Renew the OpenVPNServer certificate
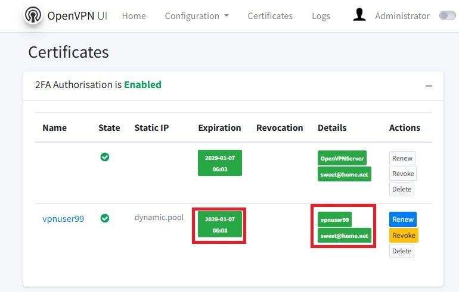This screenshot has height=292, width=459. (x=402, y=158)
